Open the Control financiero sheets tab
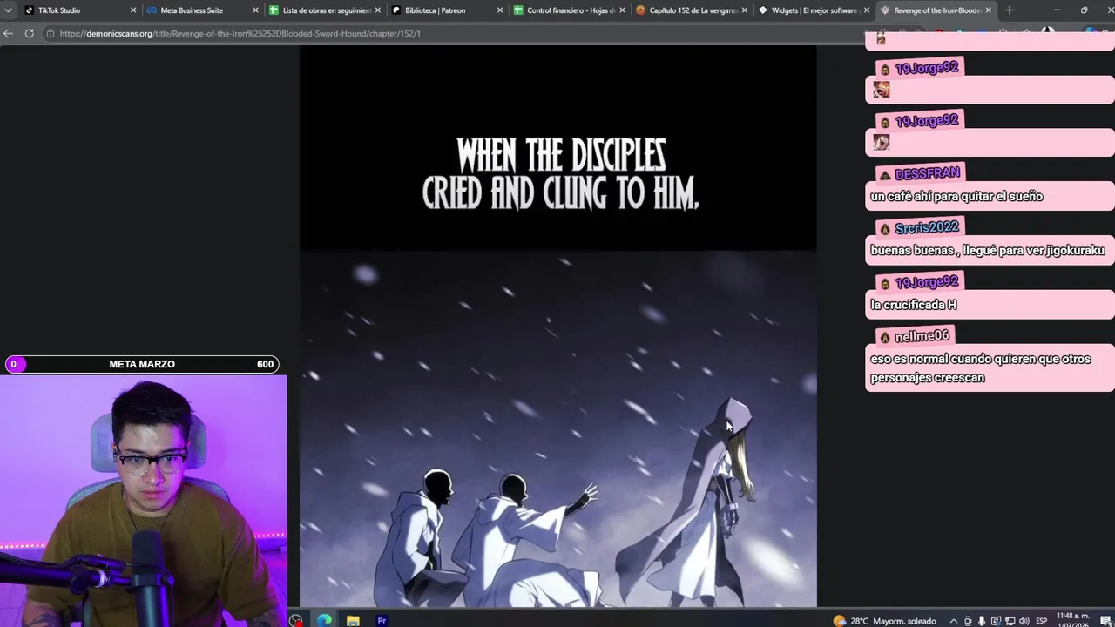 coord(567,10)
